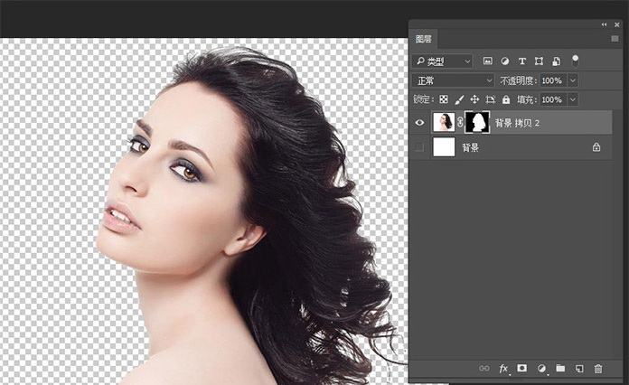Image resolution: width=629 pixels, height=385 pixels.
Task: Click the lock icon on 背景 layer
Action: (596, 147)
